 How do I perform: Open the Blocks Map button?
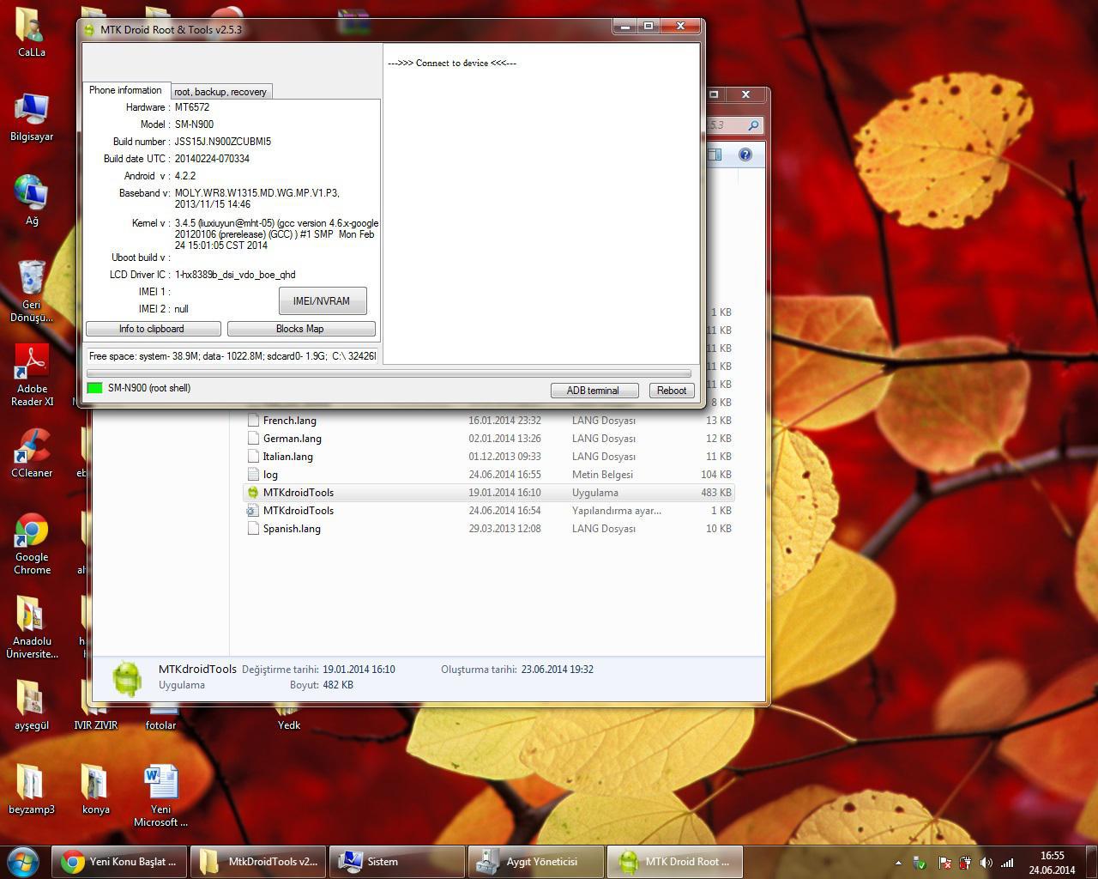[x=300, y=329]
